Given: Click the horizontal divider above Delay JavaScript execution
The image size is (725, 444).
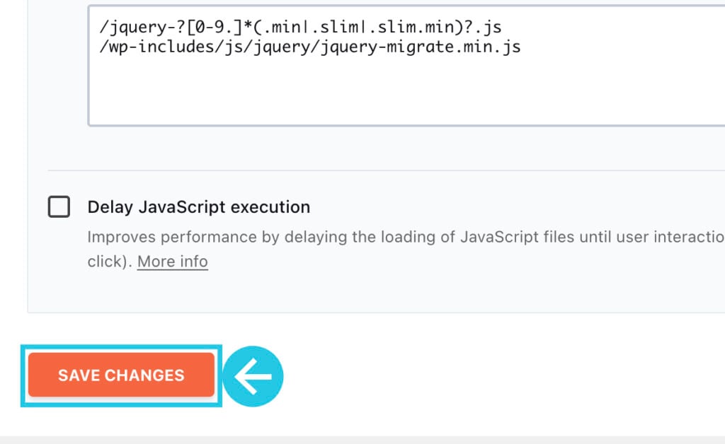Looking at the screenshot, I should pos(386,170).
